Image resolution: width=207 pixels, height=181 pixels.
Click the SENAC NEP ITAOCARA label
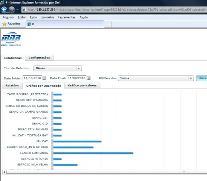pos(32,100)
